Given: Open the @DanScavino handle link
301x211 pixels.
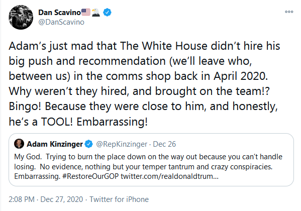Looking at the screenshot, I should pyautogui.click(x=61, y=22).
